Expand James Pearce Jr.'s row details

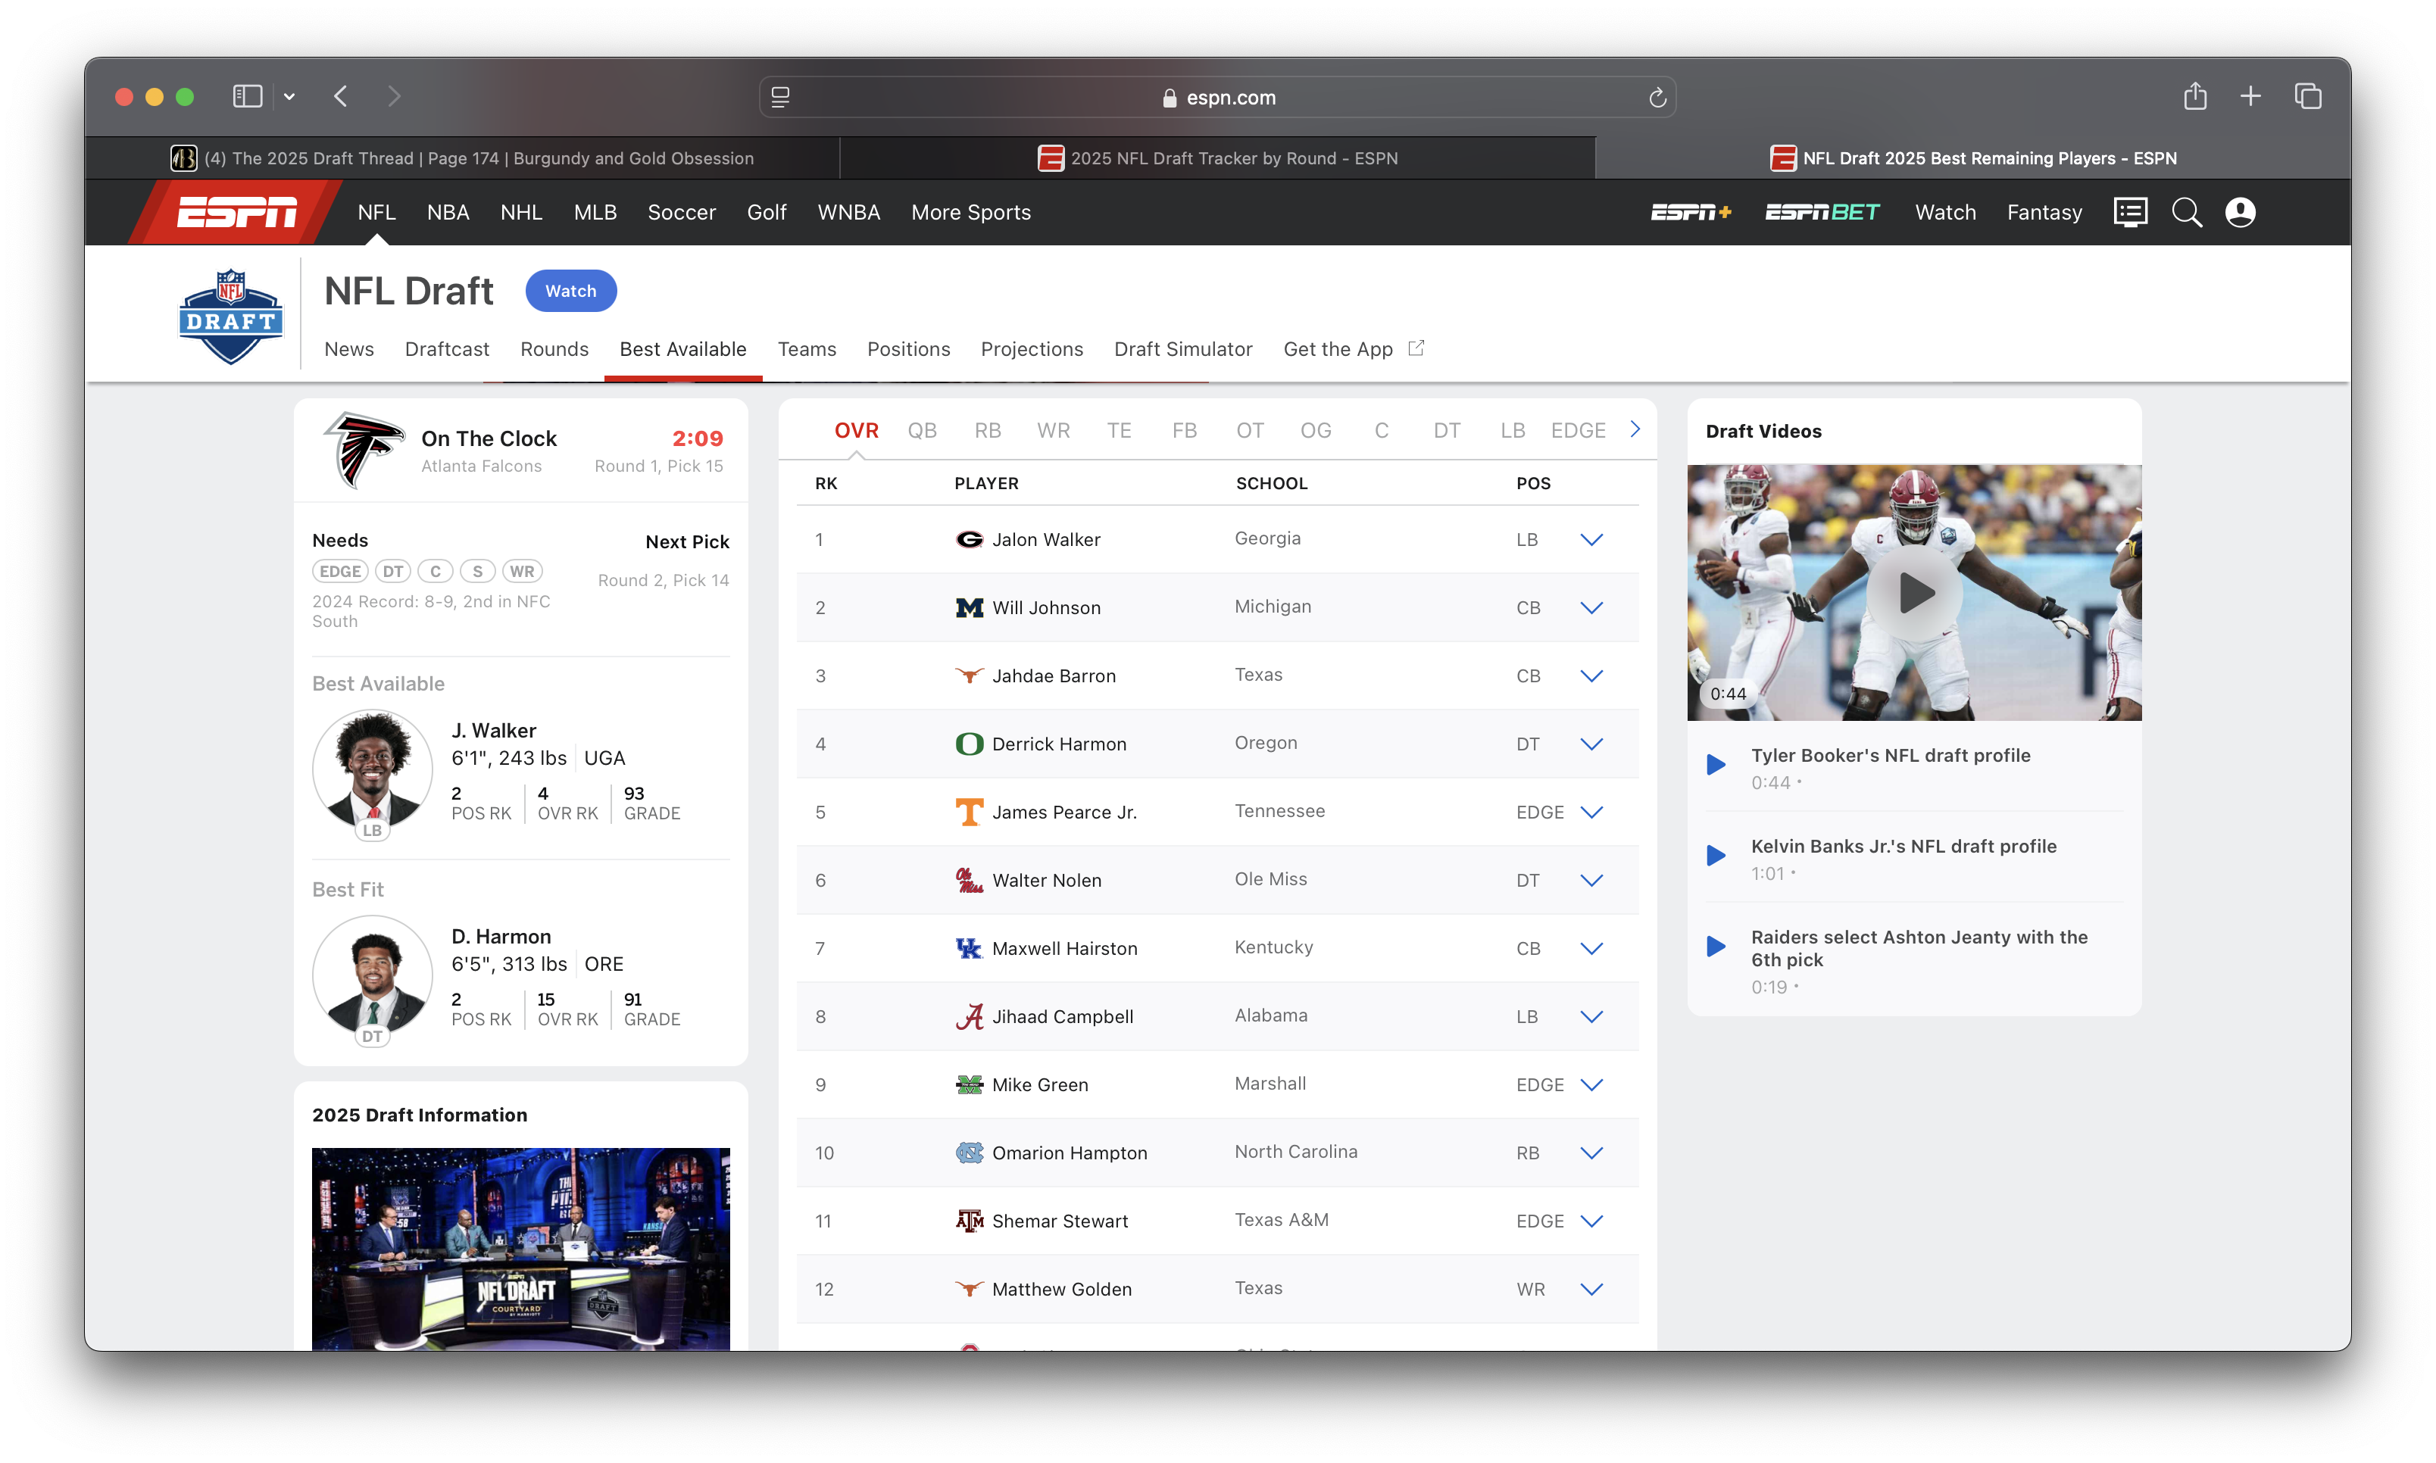1591,813
